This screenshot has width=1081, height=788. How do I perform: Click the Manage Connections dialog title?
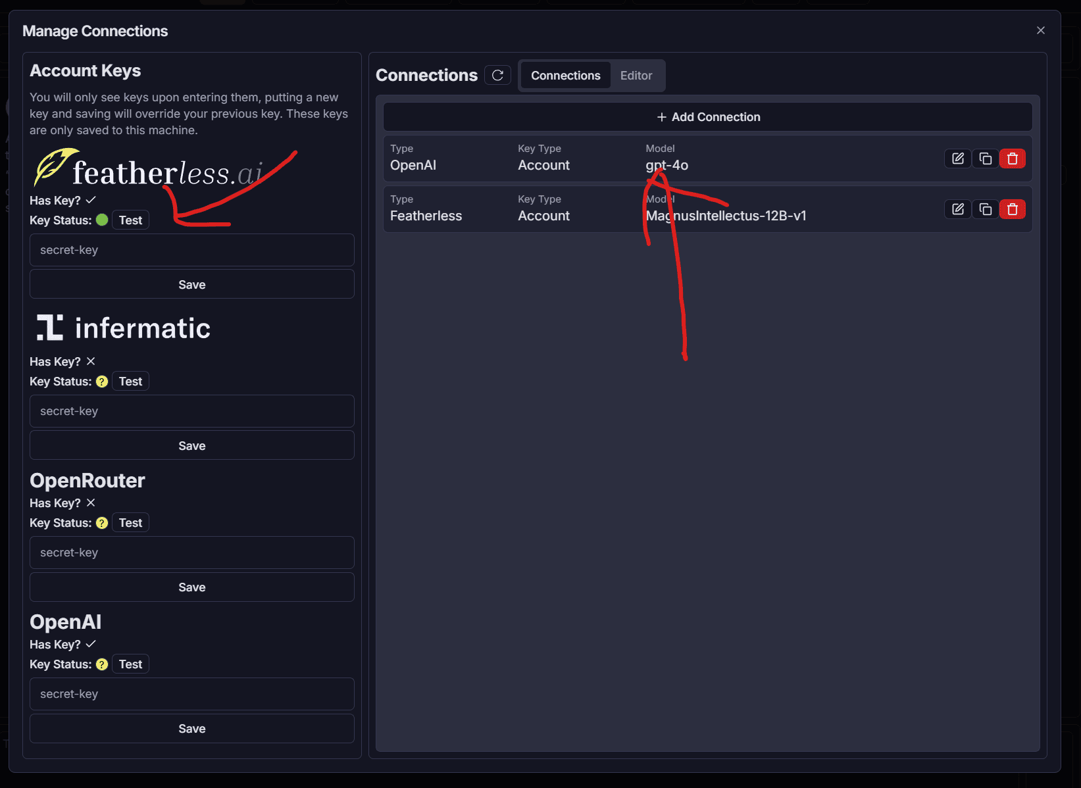coord(95,31)
